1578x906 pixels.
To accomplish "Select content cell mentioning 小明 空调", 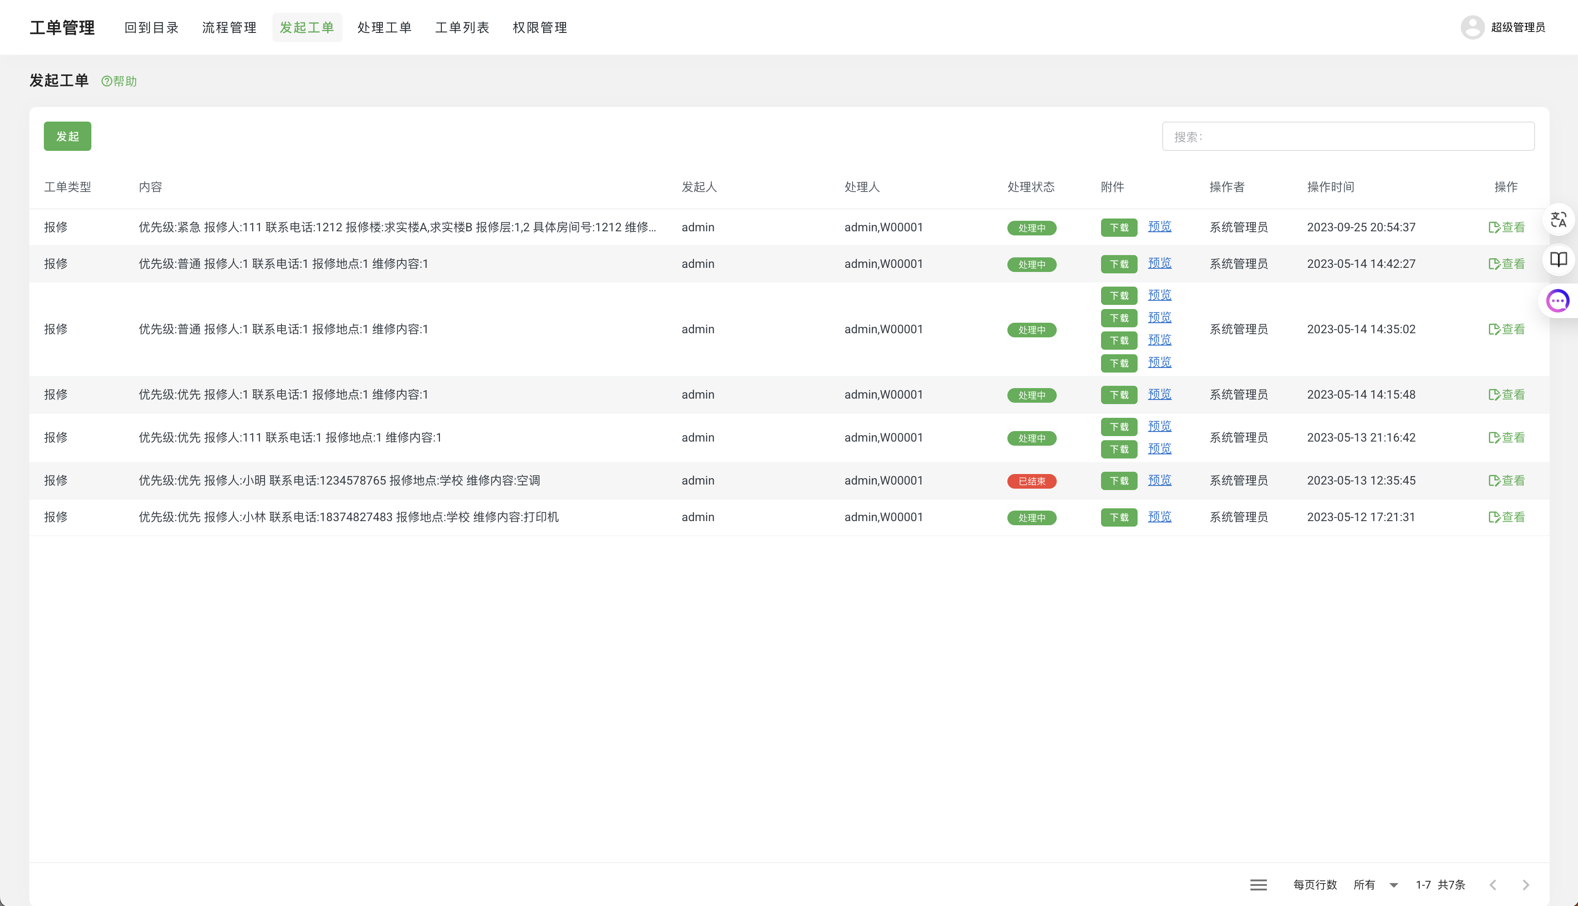I will (x=339, y=480).
